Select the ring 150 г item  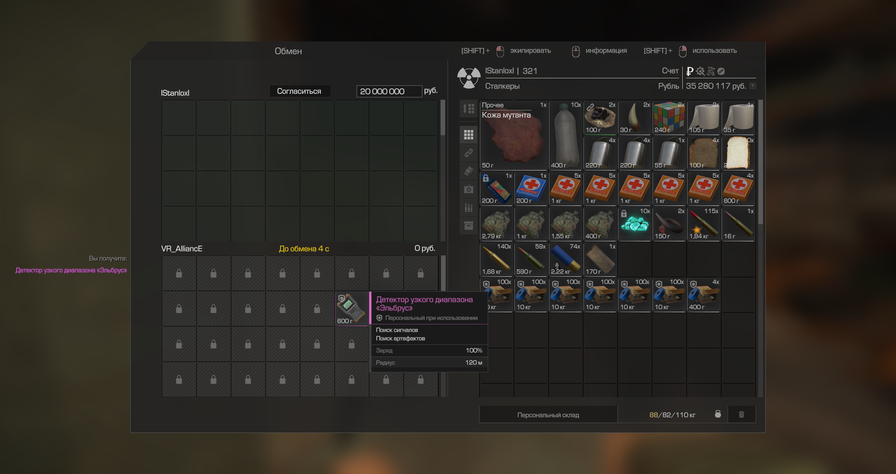[x=669, y=224]
